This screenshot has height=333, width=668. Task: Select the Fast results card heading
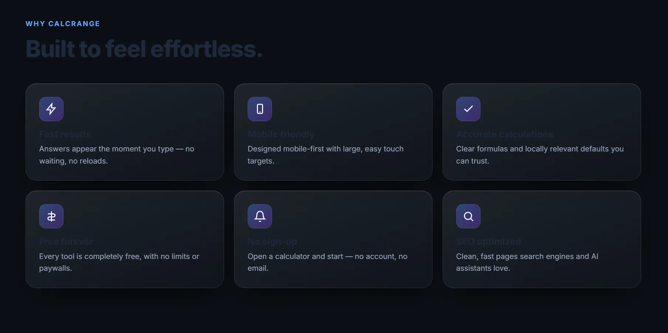click(x=65, y=134)
